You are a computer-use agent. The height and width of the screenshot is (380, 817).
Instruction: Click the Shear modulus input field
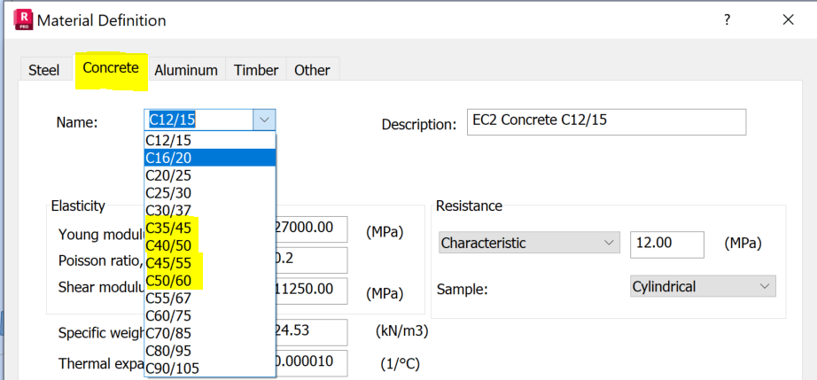(x=311, y=289)
